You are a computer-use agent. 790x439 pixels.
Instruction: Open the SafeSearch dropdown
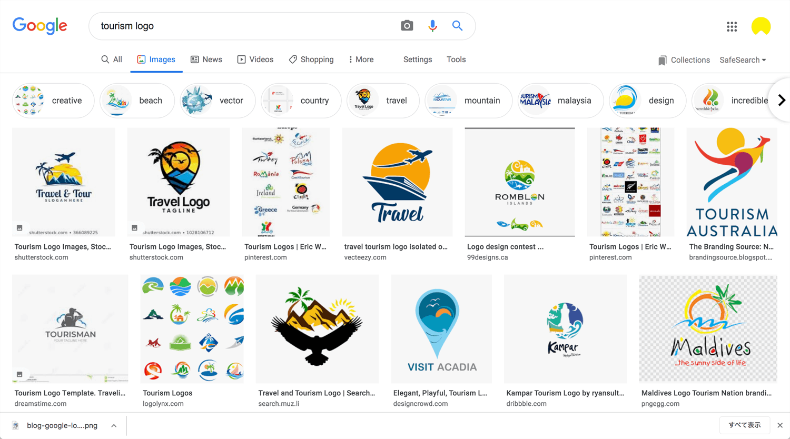pos(743,60)
